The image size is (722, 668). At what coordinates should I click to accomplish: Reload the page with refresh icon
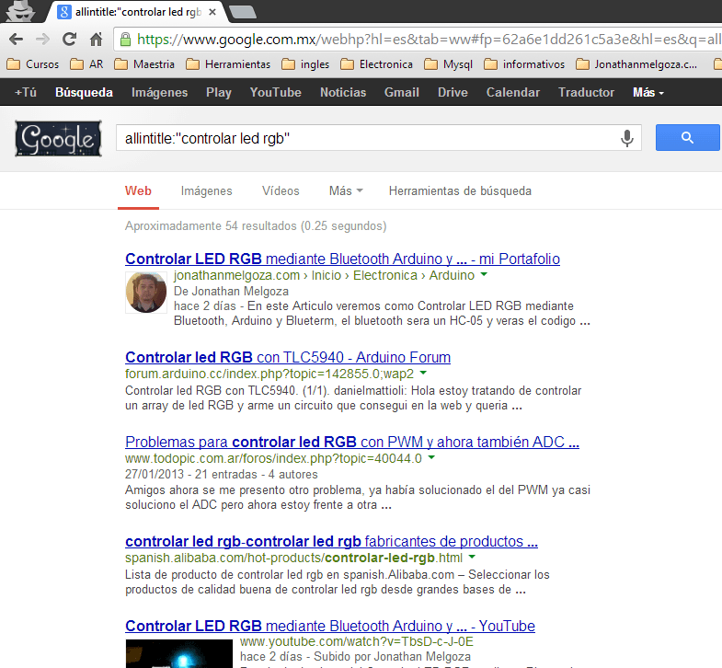(x=69, y=40)
